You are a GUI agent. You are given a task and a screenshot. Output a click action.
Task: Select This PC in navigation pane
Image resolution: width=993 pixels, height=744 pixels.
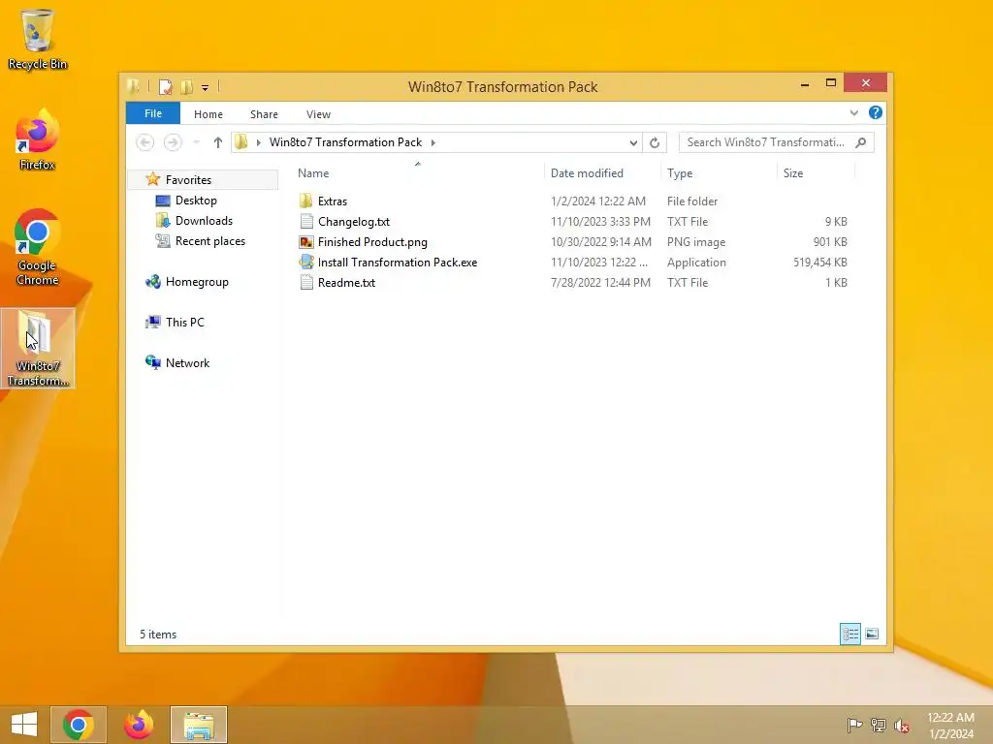click(185, 322)
